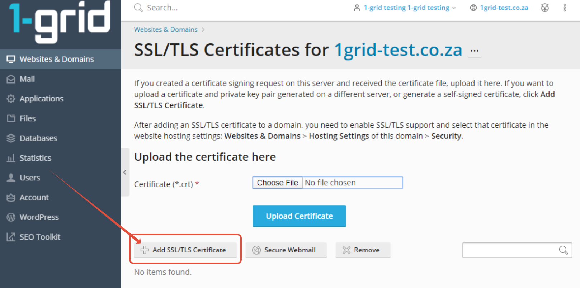The width and height of the screenshot is (580, 288).
Task: Focus the top Search field
Action: pos(162,8)
